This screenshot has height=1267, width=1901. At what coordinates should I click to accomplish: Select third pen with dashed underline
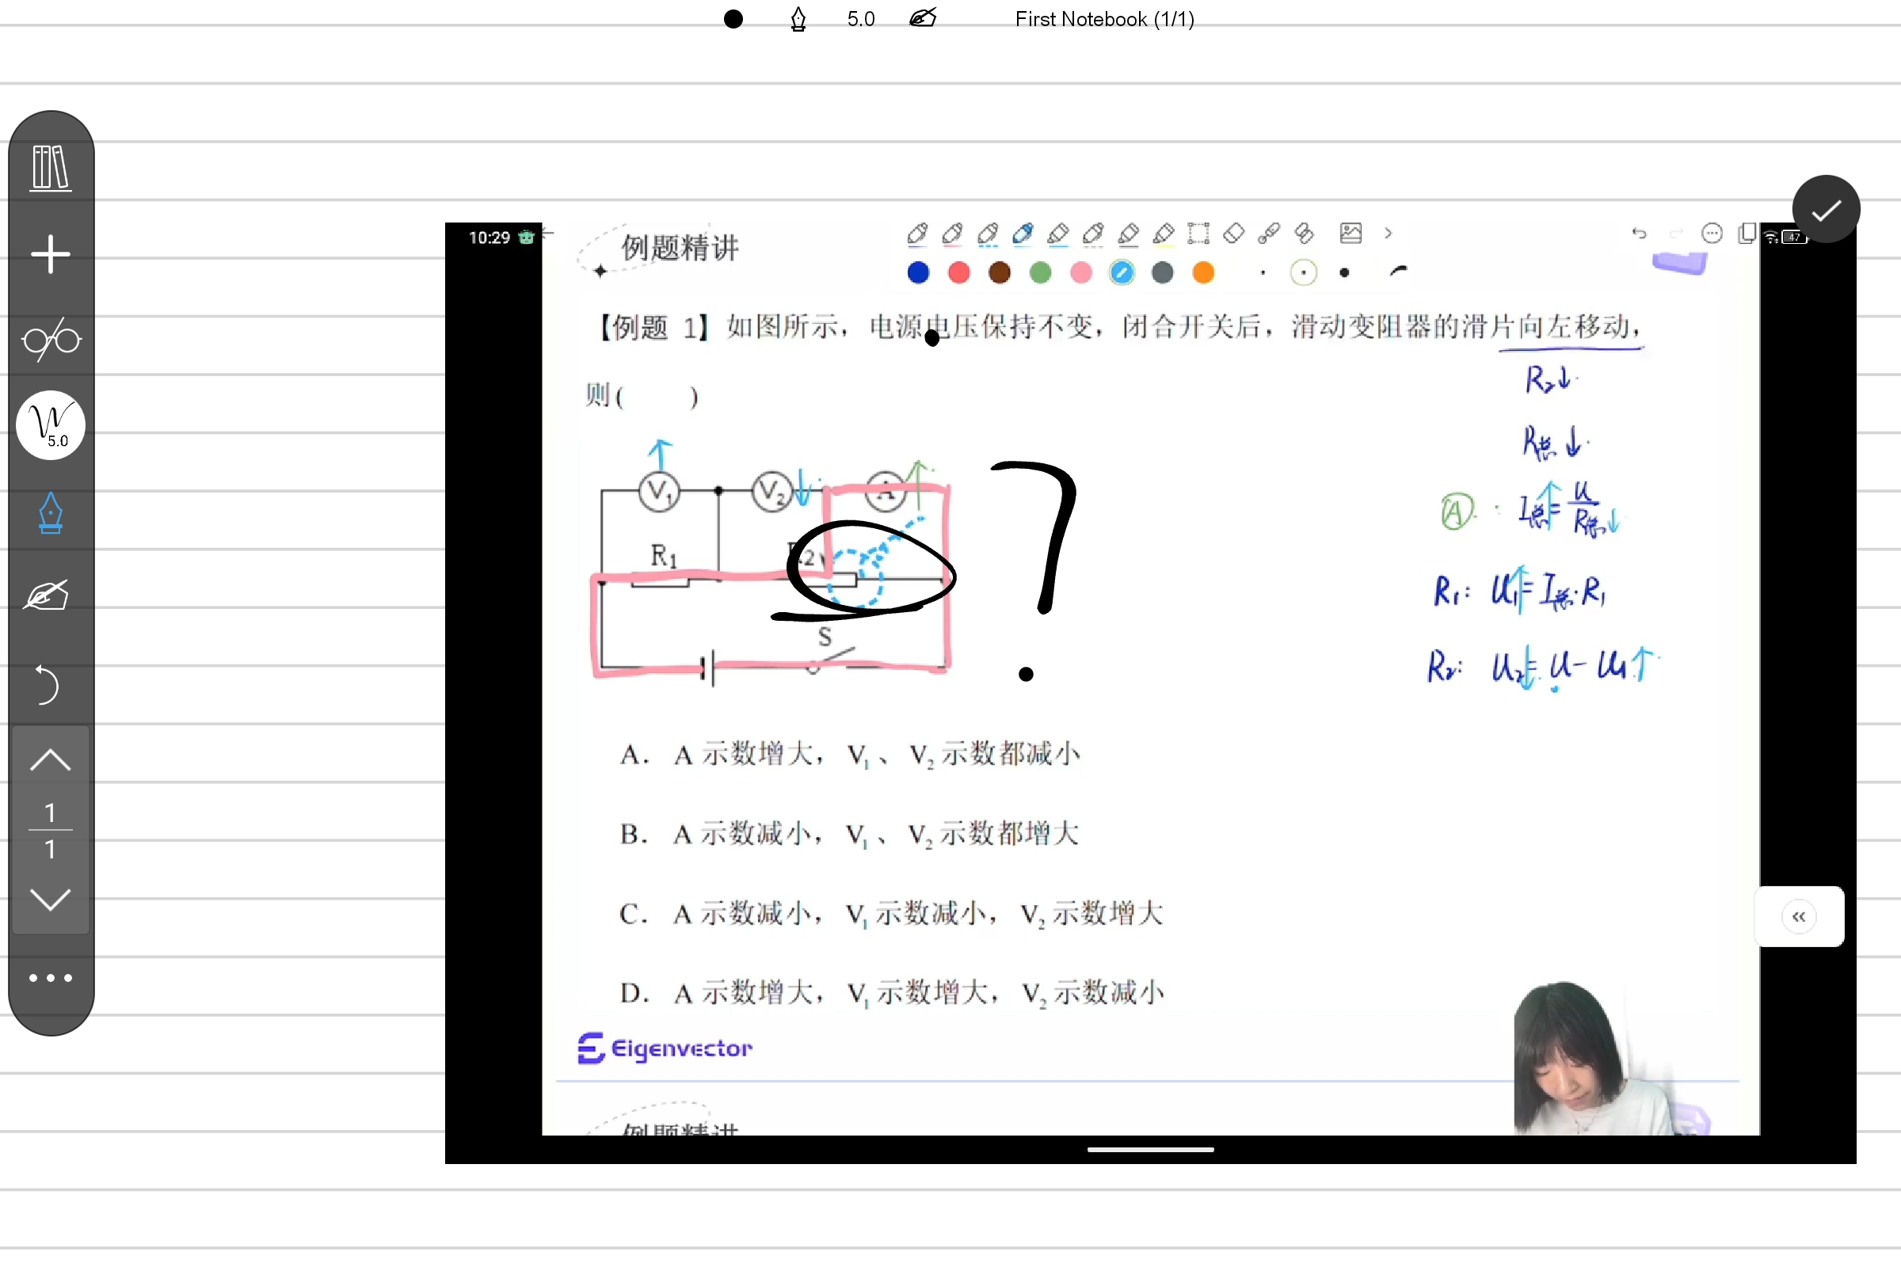pyautogui.click(x=987, y=234)
